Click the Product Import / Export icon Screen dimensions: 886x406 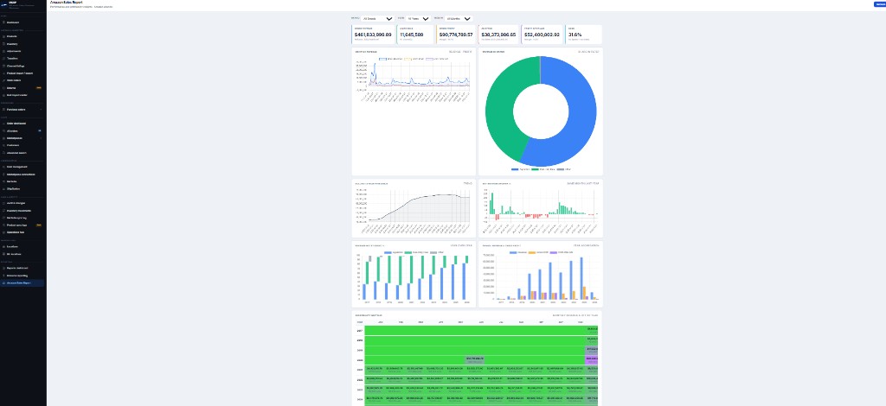tap(3, 73)
